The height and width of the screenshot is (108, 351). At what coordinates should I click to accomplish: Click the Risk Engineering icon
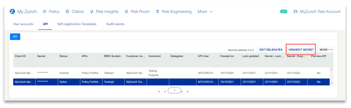(157, 12)
